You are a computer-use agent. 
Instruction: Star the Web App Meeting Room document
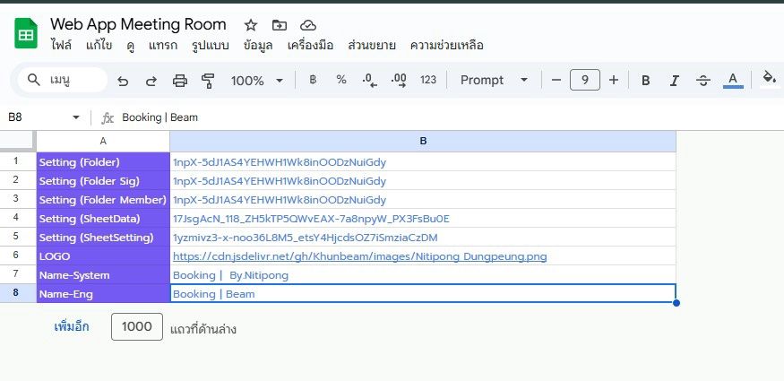251,25
